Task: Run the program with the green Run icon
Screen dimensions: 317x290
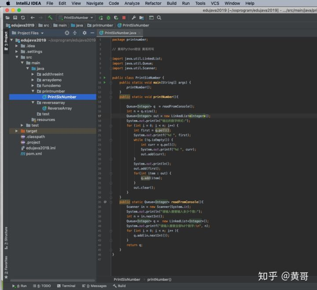Action: tap(101, 18)
